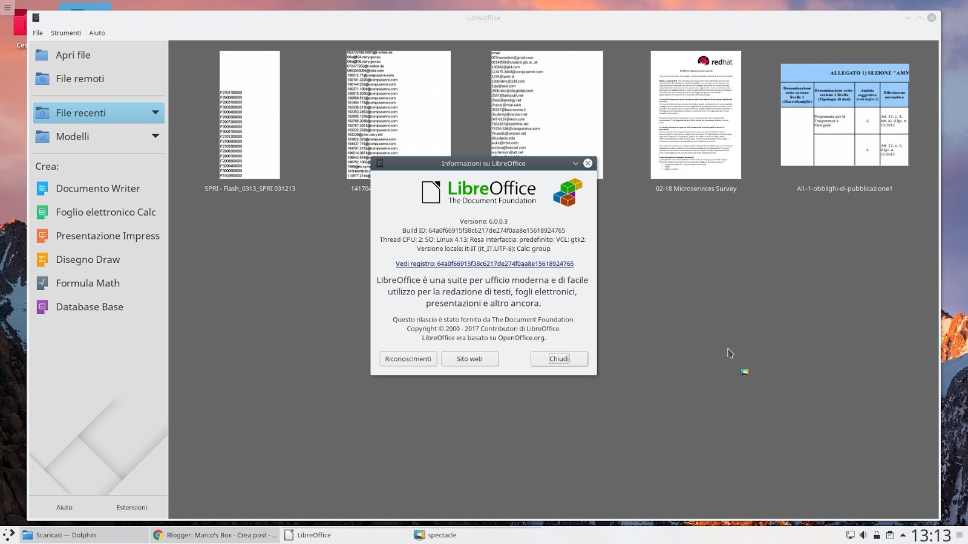Screen dimensions: 968x544
Task: Click the spectacle icon in the taskbar
Action: point(419,535)
